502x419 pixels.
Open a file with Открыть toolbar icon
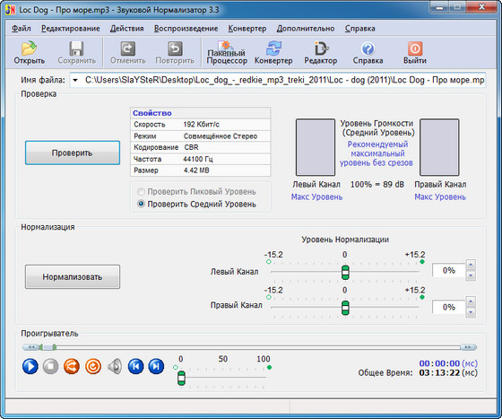(29, 53)
